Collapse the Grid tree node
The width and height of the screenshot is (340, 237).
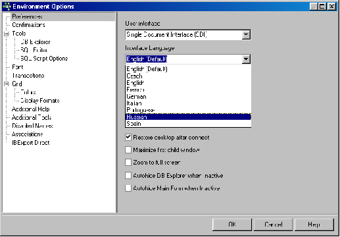[7, 84]
